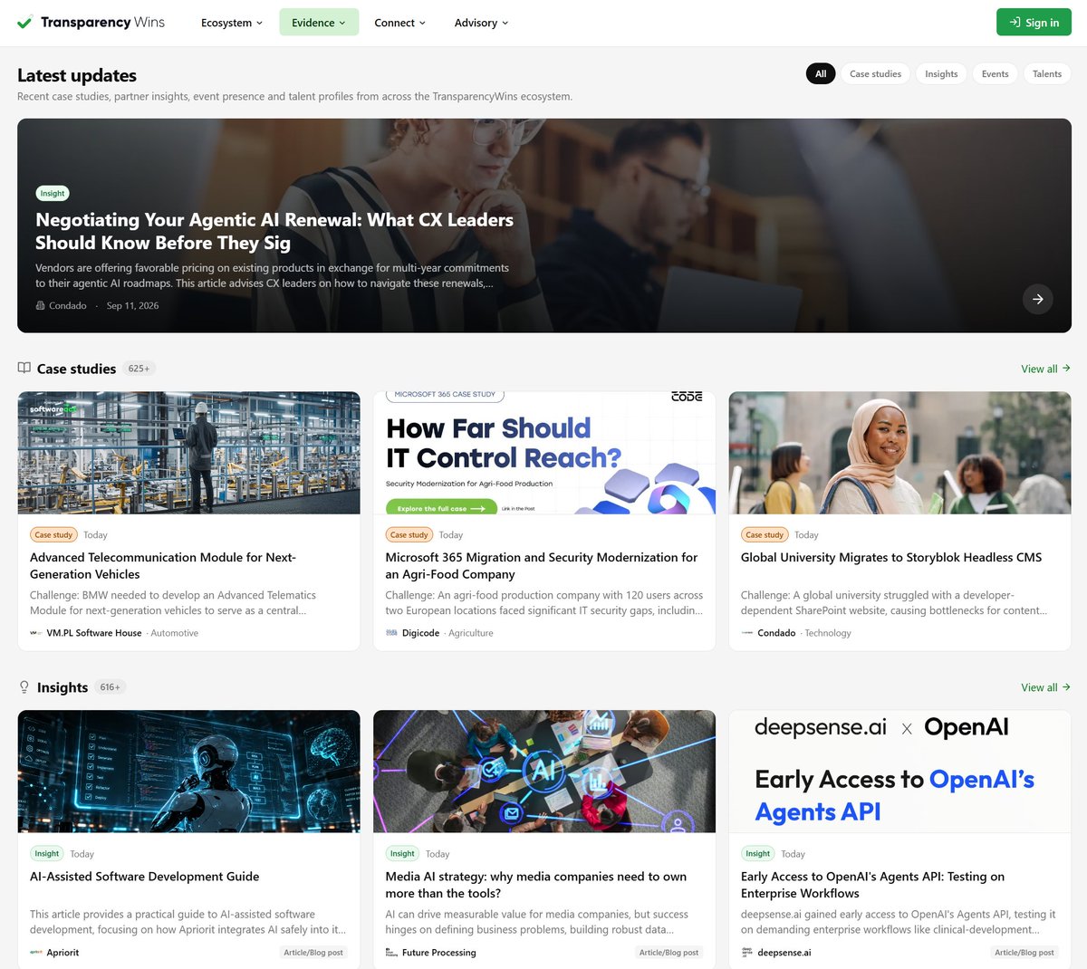Screen dimensions: 1087x969
Task: View all insights
Action: (x=1046, y=687)
